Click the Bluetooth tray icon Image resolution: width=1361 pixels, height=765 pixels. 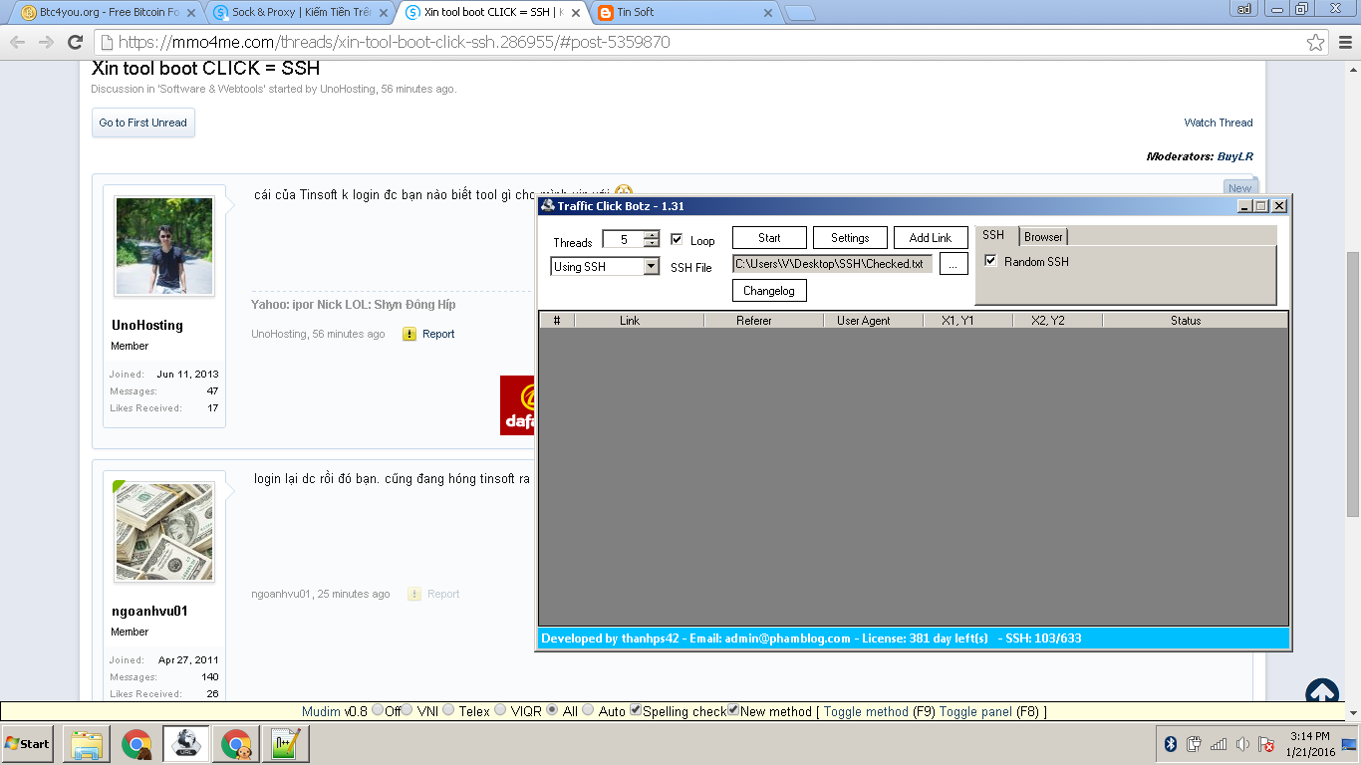[1171, 744]
